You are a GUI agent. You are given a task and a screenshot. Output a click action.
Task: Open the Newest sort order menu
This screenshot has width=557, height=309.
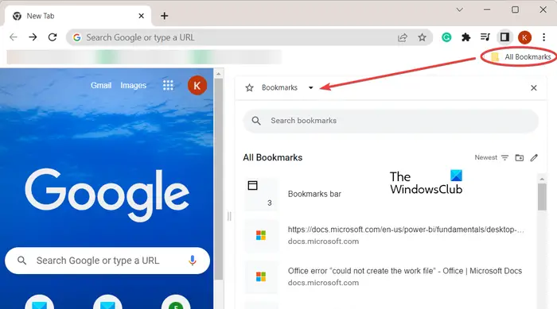pyautogui.click(x=492, y=157)
